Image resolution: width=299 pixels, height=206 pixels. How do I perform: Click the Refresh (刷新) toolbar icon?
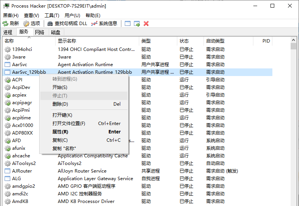5,24
